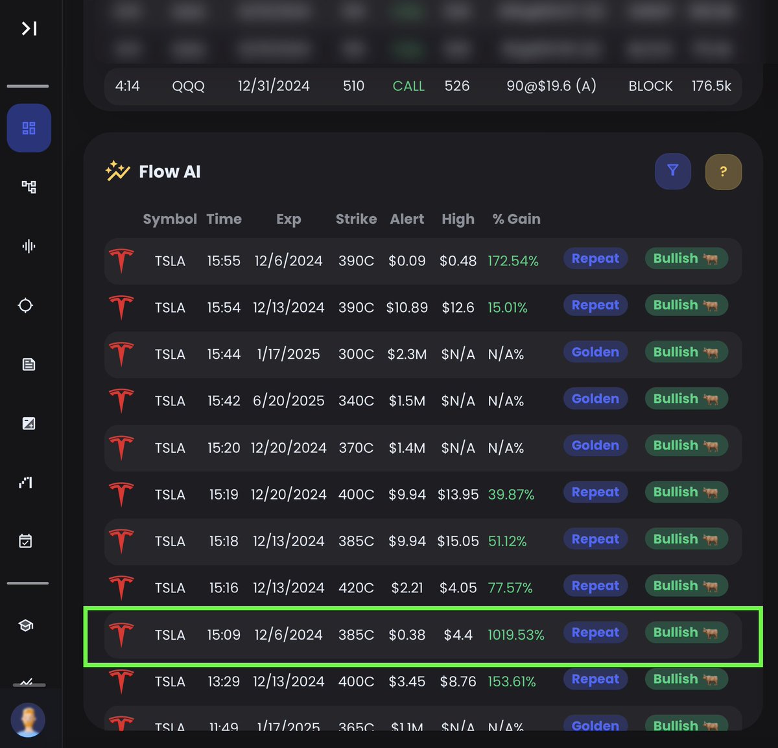Sort by the % Gain column header
778x748 pixels.
click(516, 219)
